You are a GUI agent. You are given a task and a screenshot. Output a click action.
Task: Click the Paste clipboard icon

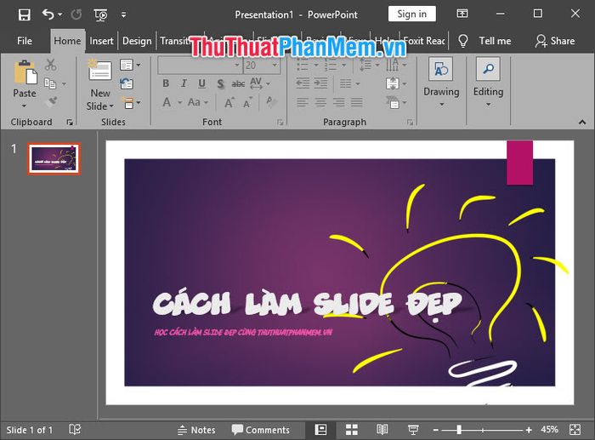click(25, 72)
